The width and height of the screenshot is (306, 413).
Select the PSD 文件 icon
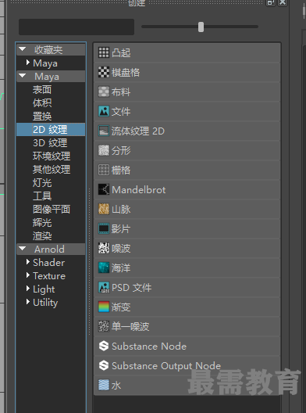click(x=104, y=287)
